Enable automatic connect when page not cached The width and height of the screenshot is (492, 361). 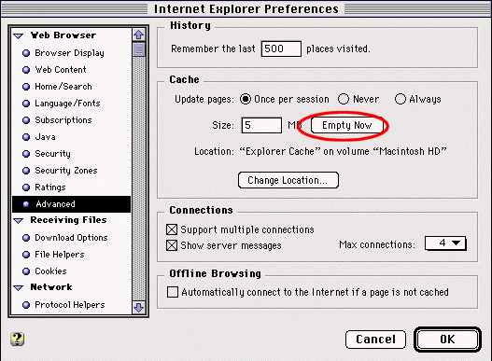173,292
